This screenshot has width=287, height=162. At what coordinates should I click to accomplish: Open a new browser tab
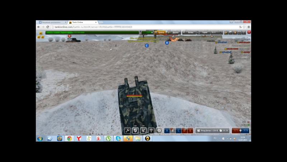point(101,22)
